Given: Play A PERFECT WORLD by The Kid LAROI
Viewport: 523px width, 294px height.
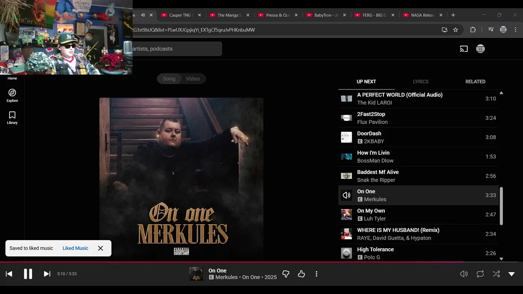Looking at the screenshot, I should coord(418,98).
